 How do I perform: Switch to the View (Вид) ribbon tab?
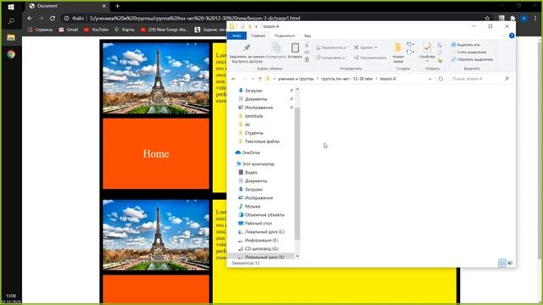coord(307,36)
